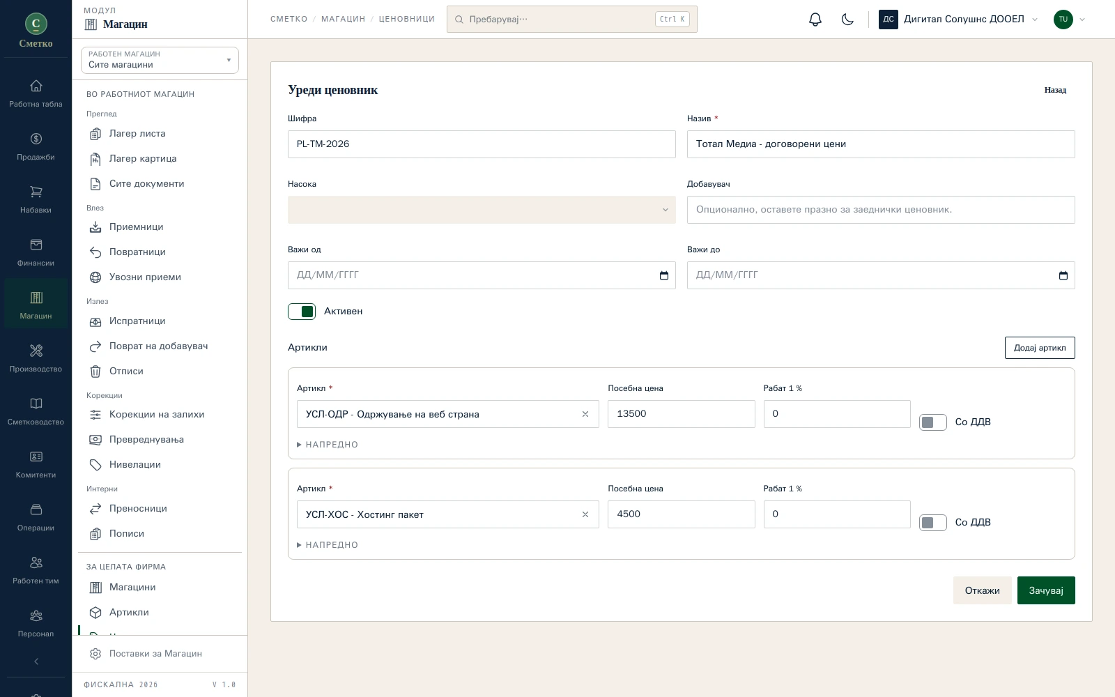Image resolution: width=1115 pixels, height=697 pixels.
Task: Open Финансии module icon
Action: click(36, 245)
